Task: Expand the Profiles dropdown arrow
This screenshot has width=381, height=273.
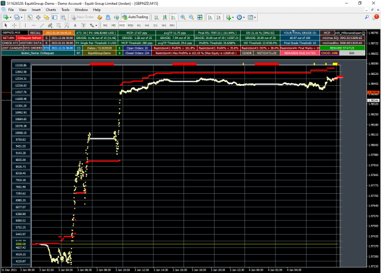Action: [x=21, y=18]
